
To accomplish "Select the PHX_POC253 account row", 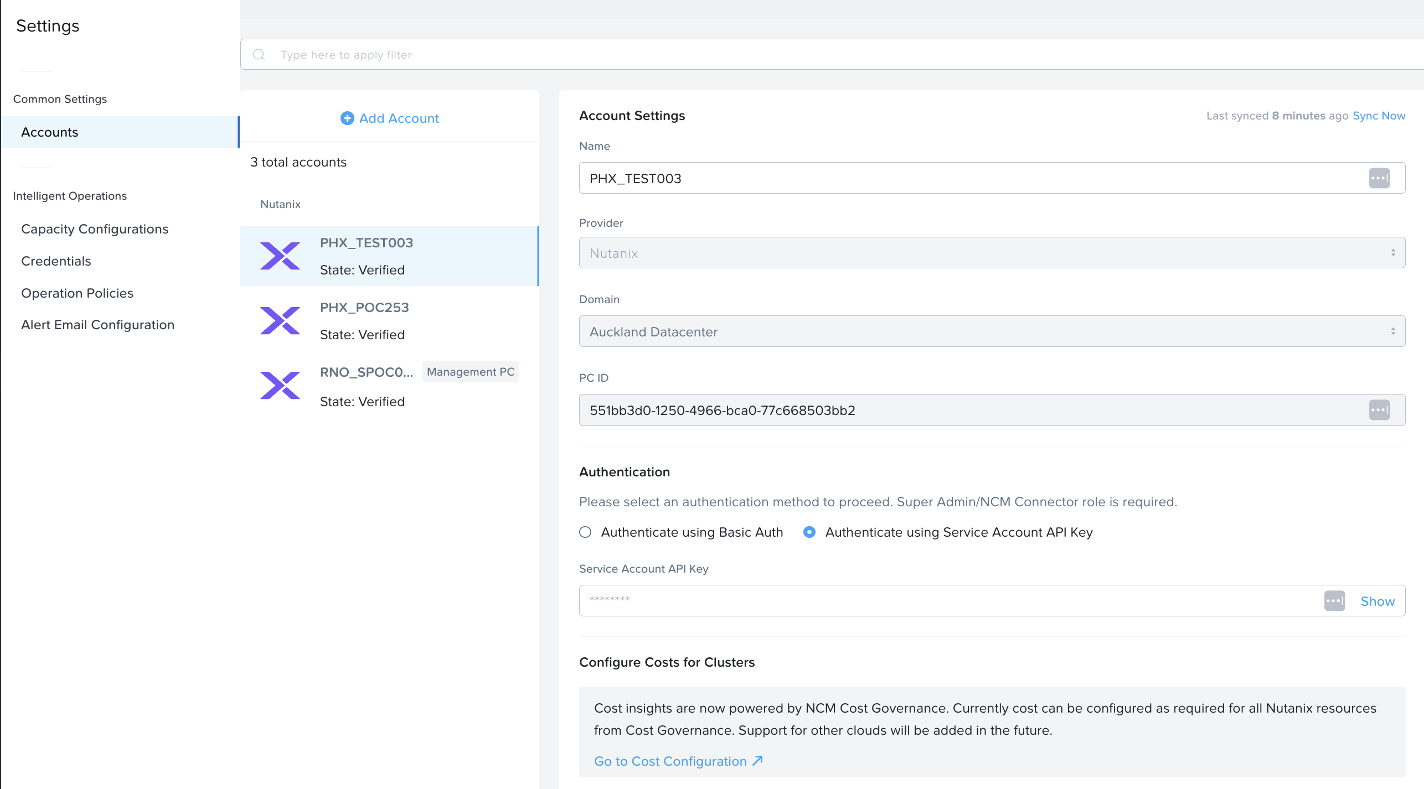I will point(389,321).
